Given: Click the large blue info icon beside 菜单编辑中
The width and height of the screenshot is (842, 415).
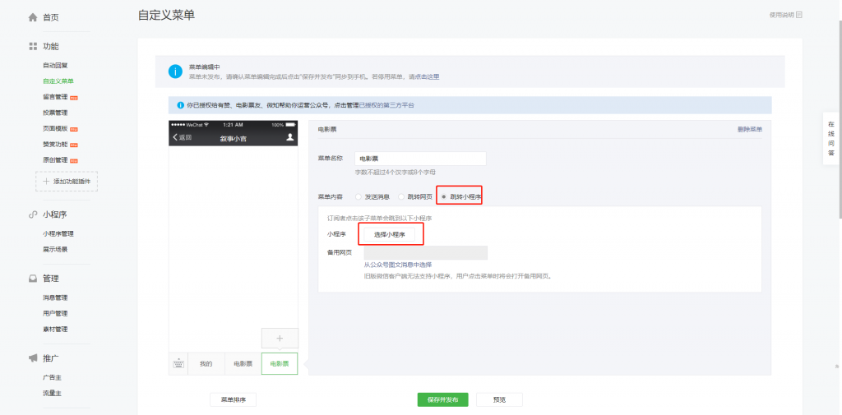Looking at the screenshot, I should (x=175, y=71).
